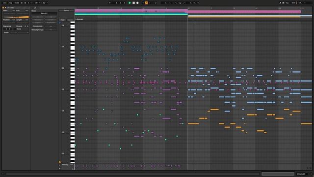Screen dimensions: 314x177
Task: Toggle the preview headphone icon beside piano keys
Action: click(60, 23)
